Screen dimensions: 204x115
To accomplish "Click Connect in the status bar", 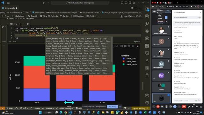I will 35,108.
